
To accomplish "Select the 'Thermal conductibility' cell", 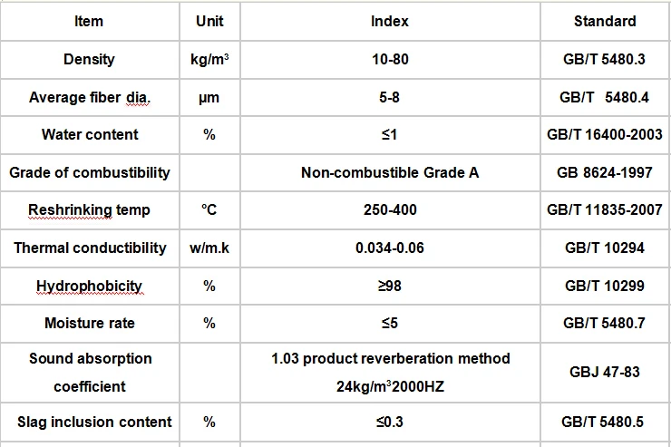I will [x=90, y=248].
